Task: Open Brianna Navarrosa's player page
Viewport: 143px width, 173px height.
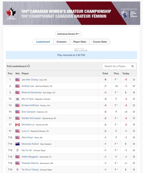Action: pyautogui.click(x=32, y=92)
